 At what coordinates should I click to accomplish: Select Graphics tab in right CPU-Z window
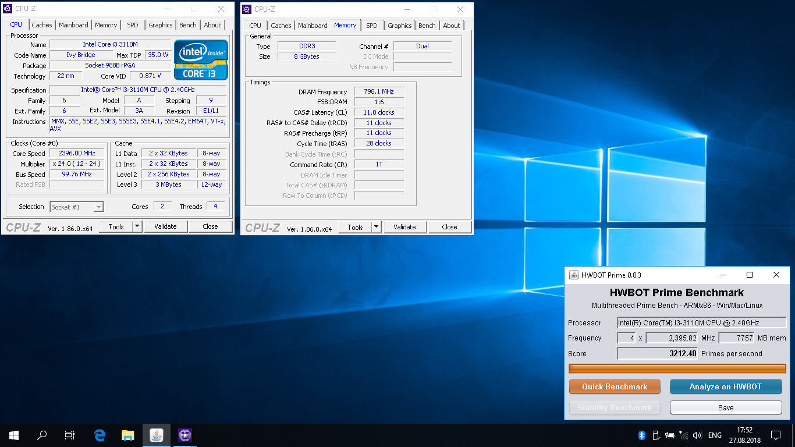pos(400,26)
